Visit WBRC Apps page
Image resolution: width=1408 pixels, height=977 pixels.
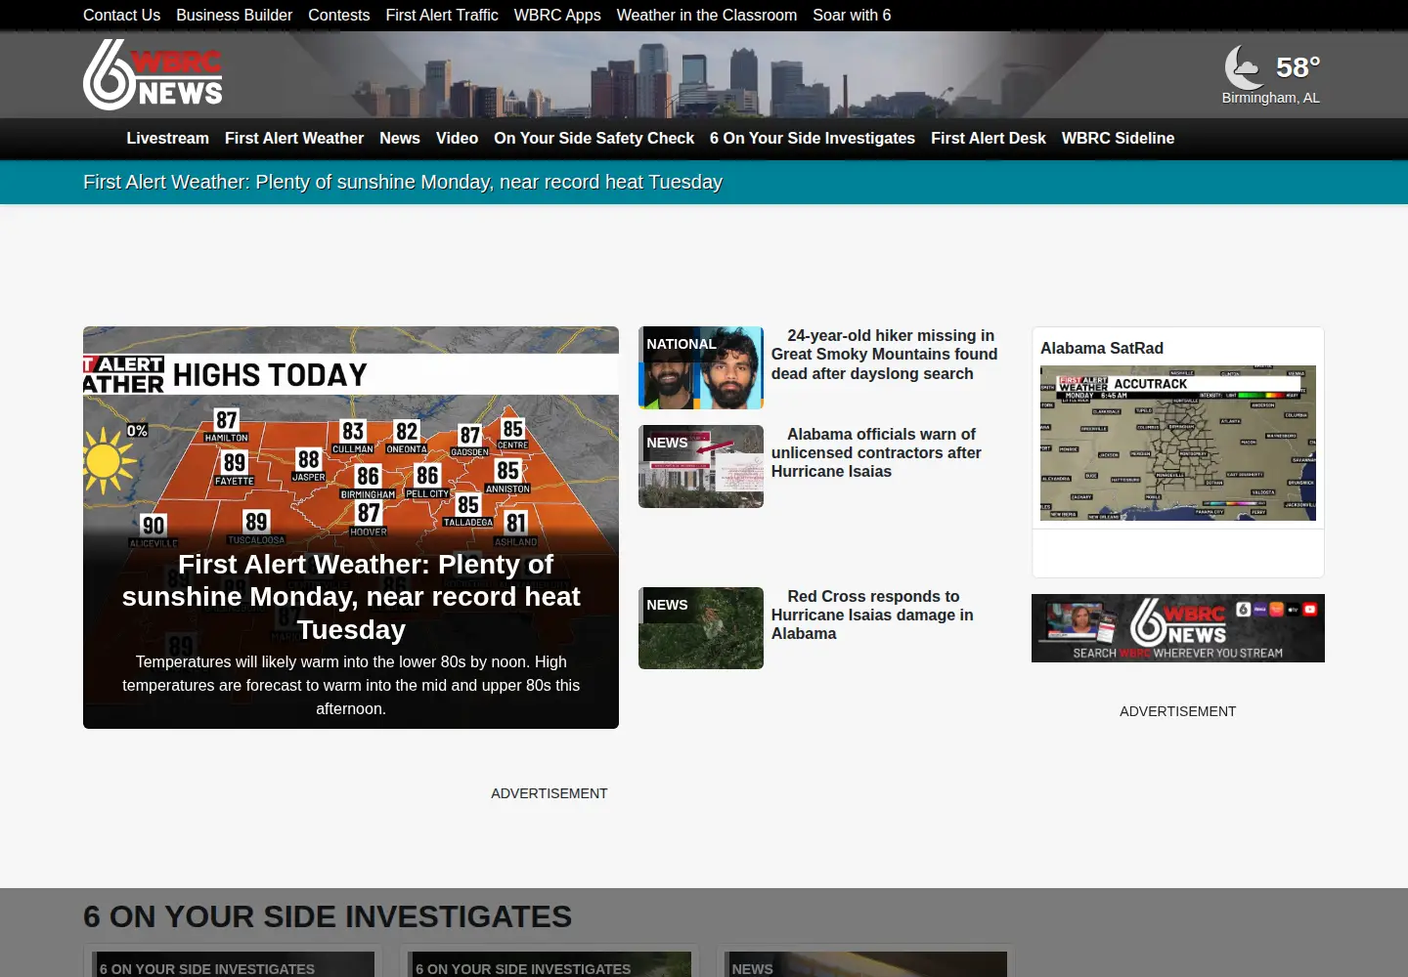coord(557,15)
